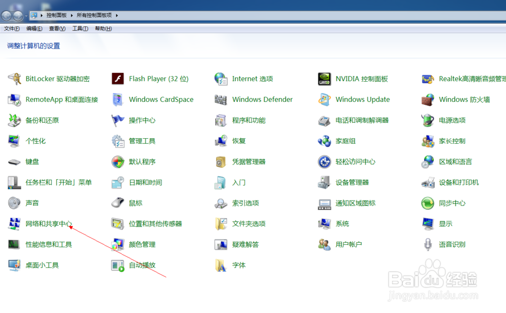
Task: Open the 性能信息和工具 link
Action: [49, 245]
